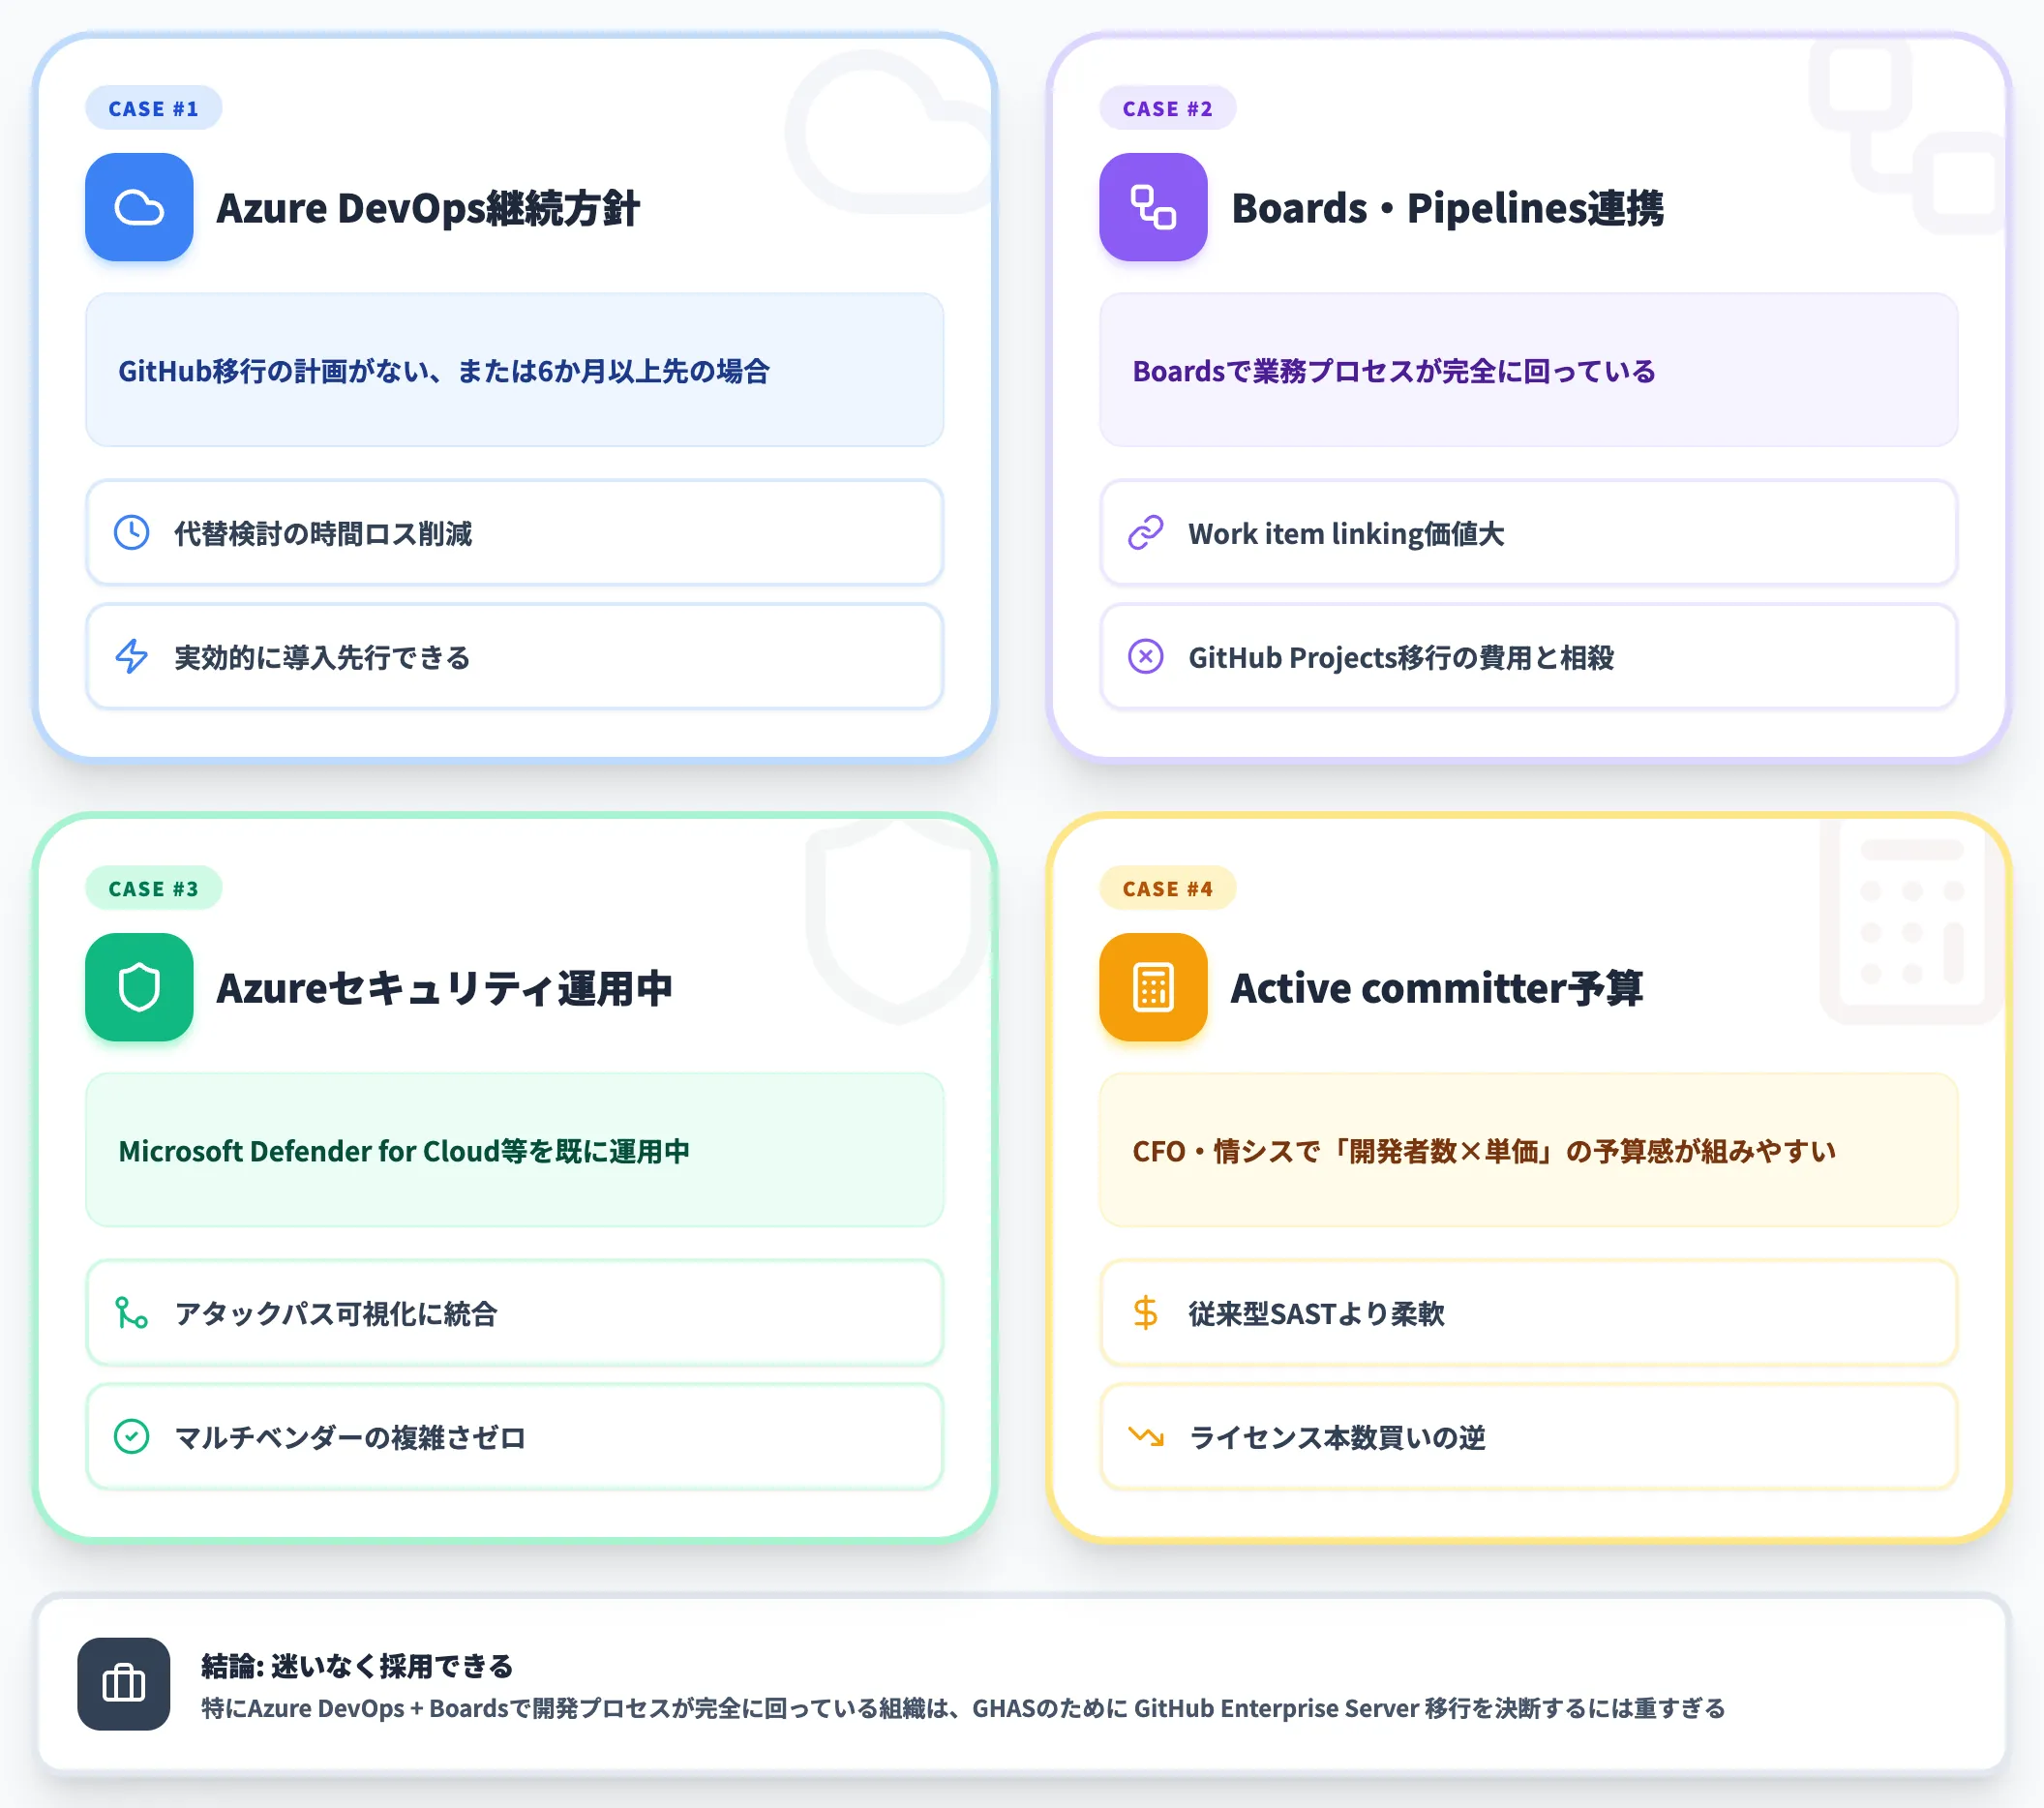Click the GitHub移行の計画がない condition box

[515, 370]
